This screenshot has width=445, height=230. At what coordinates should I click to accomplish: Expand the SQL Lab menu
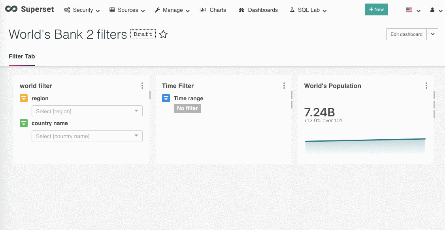pos(325,11)
